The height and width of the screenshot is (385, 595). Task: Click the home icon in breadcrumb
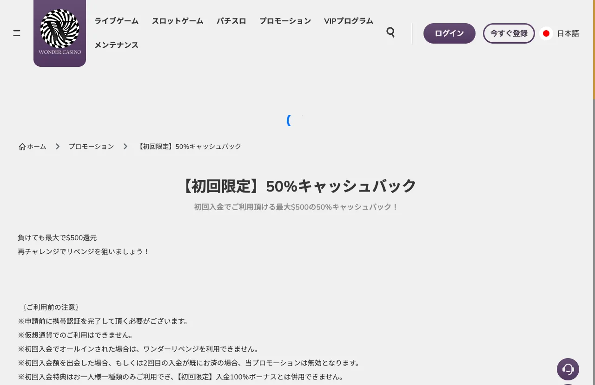(22, 147)
